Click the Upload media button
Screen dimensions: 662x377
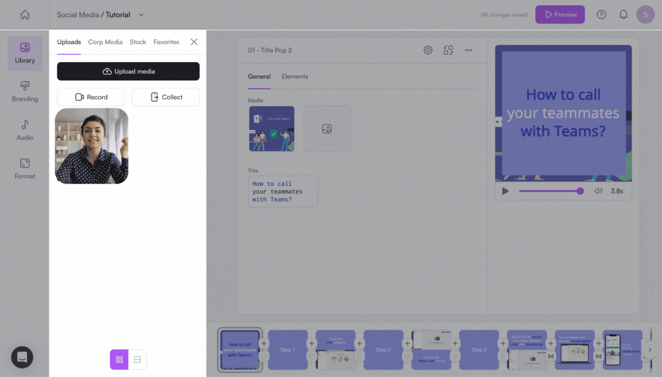[x=128, y=71]
